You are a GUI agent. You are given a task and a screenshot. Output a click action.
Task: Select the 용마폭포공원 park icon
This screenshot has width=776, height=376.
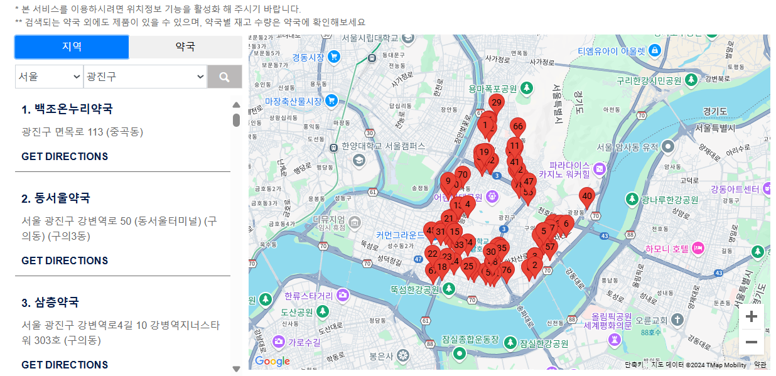528,89
